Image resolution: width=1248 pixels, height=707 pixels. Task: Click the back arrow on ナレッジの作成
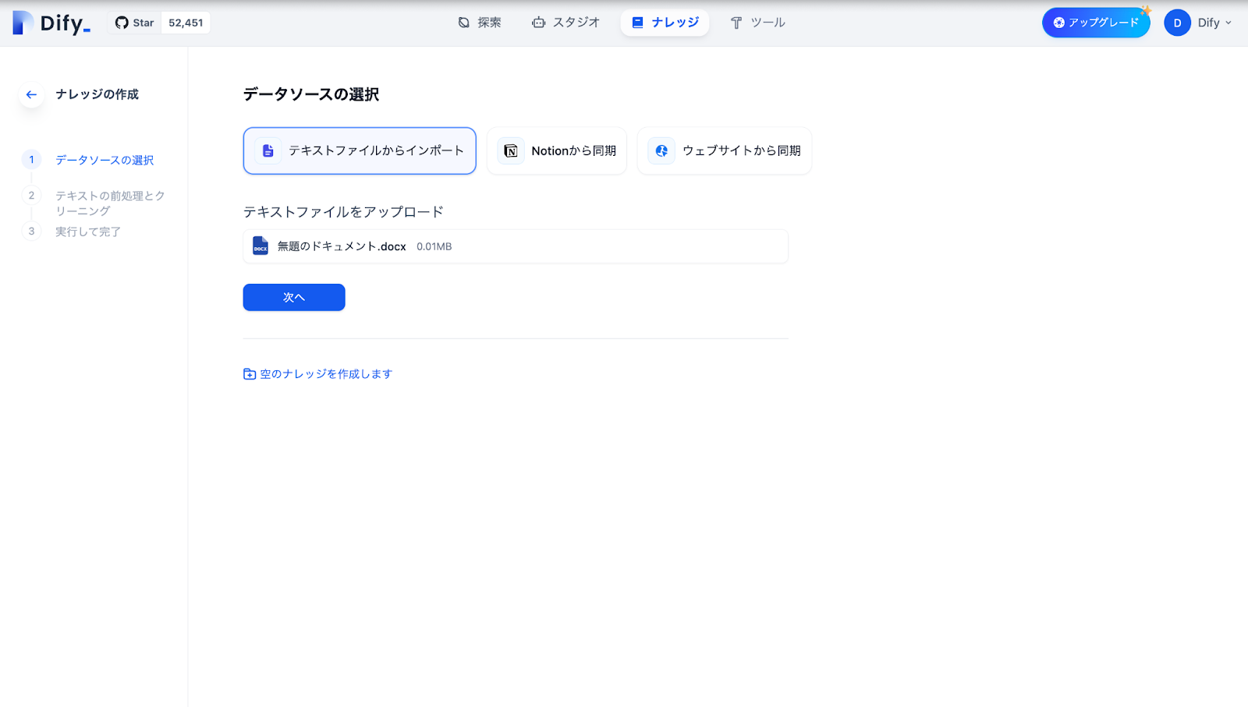pyautogui.click(x=30, y=94)
